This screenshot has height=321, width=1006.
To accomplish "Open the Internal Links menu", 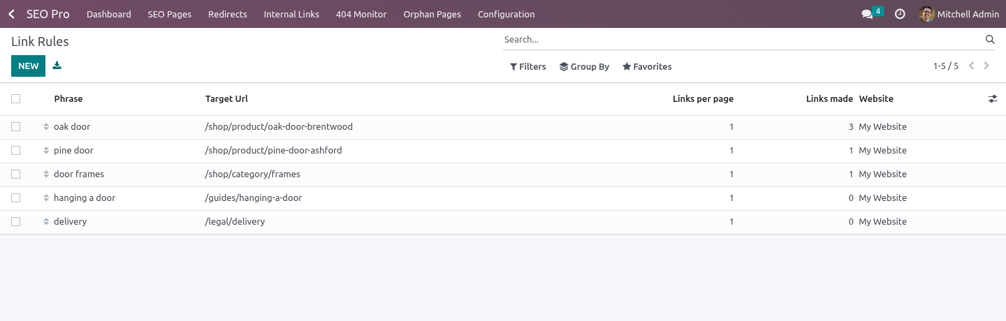I will 291,14.
